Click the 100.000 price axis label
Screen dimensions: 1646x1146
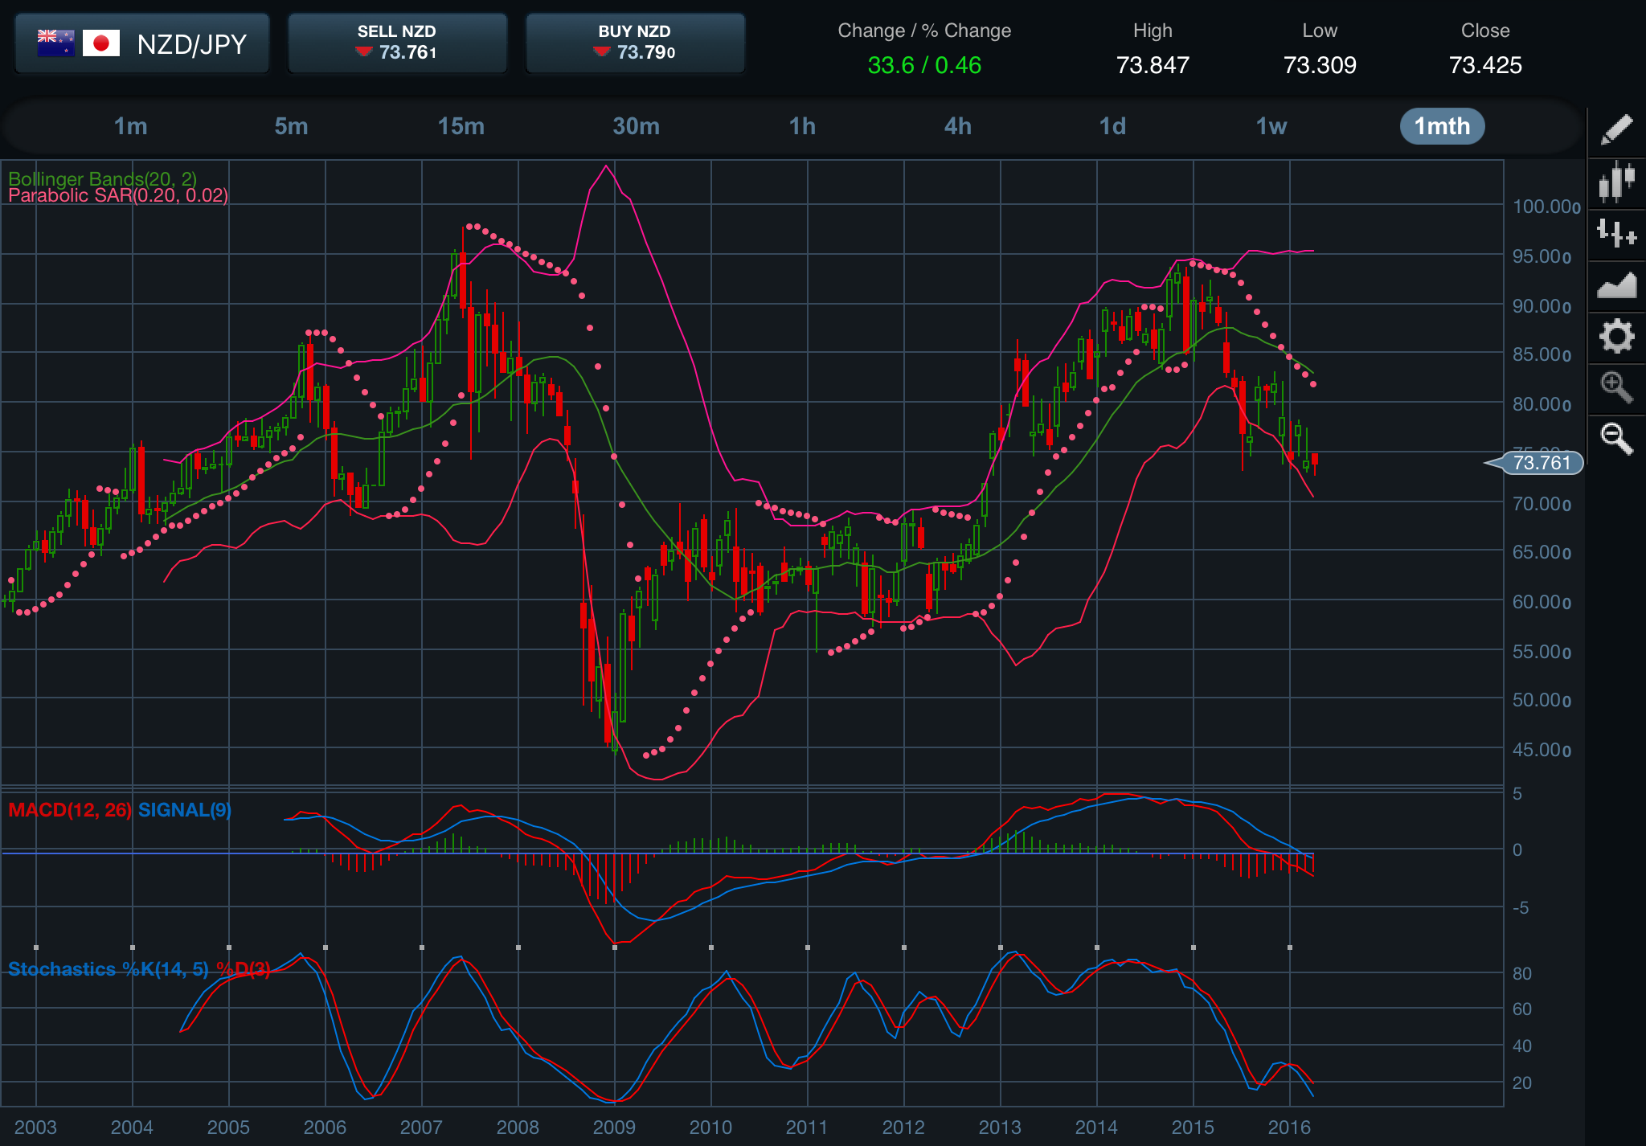pyautogui.click(x=1546, y=207)
